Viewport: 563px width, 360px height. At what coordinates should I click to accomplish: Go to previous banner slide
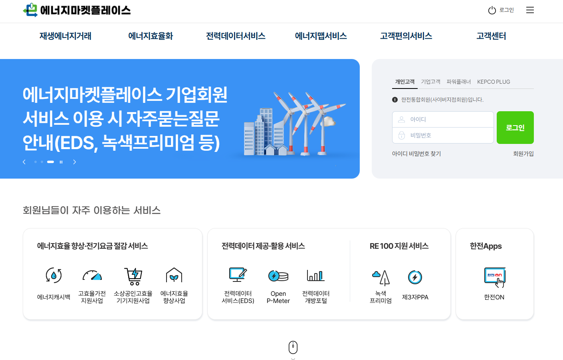[x=24, y=162]
